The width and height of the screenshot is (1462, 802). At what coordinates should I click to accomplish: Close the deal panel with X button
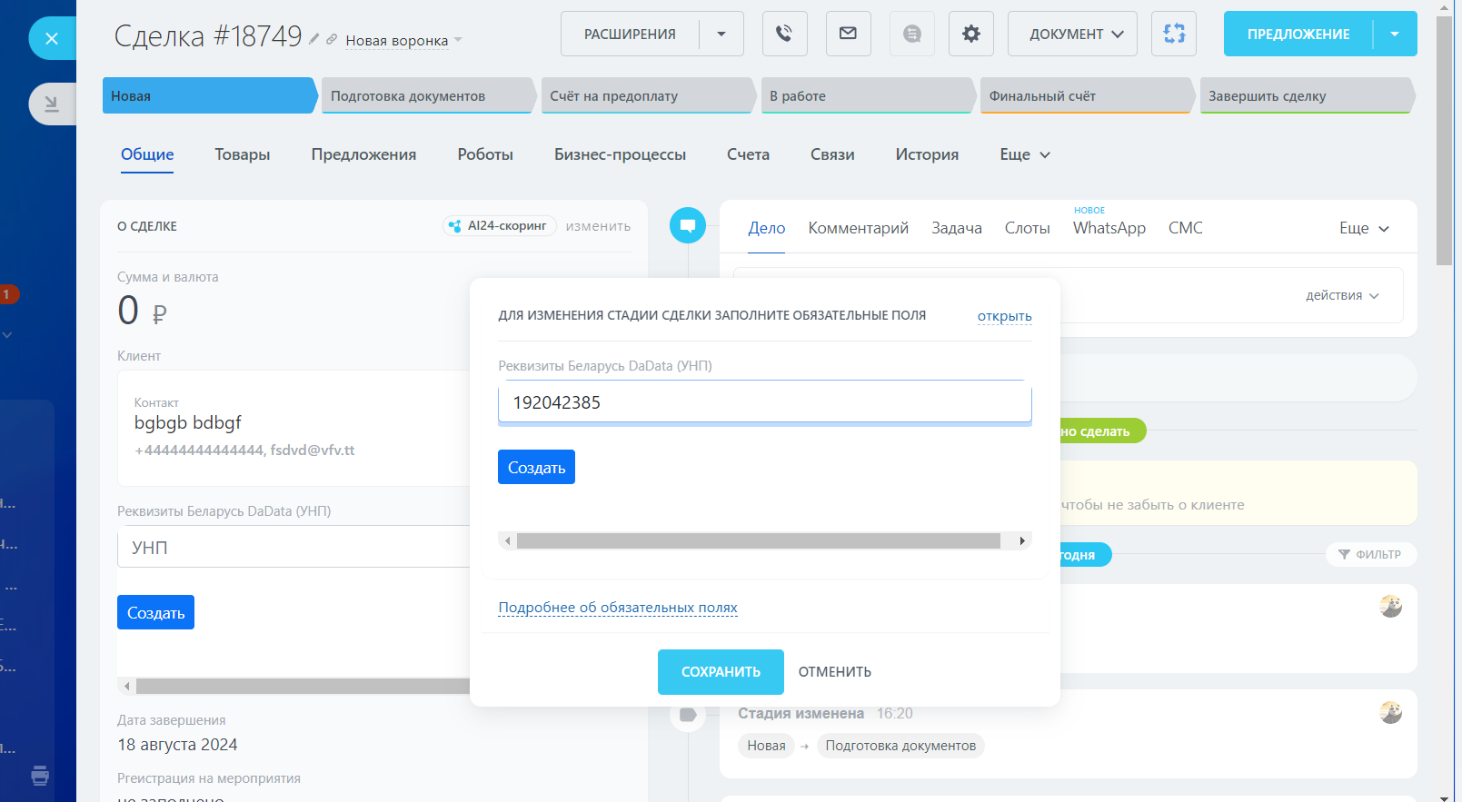point(52,39)
